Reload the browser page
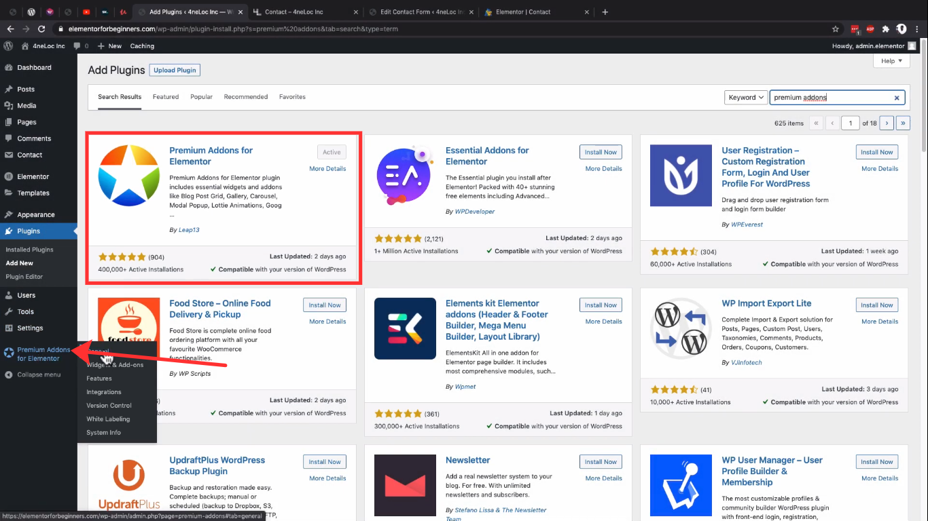The width and height of the screenshot is (928, 521). click(41, 29)
